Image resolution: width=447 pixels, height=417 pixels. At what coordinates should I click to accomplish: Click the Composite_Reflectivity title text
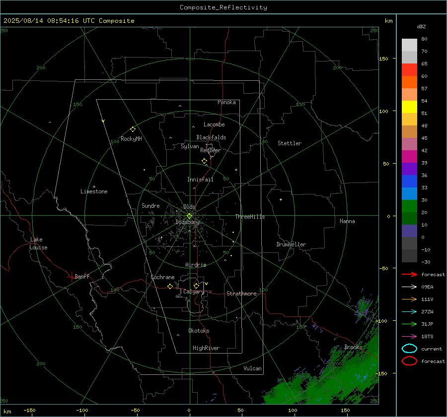click(223, 7)
